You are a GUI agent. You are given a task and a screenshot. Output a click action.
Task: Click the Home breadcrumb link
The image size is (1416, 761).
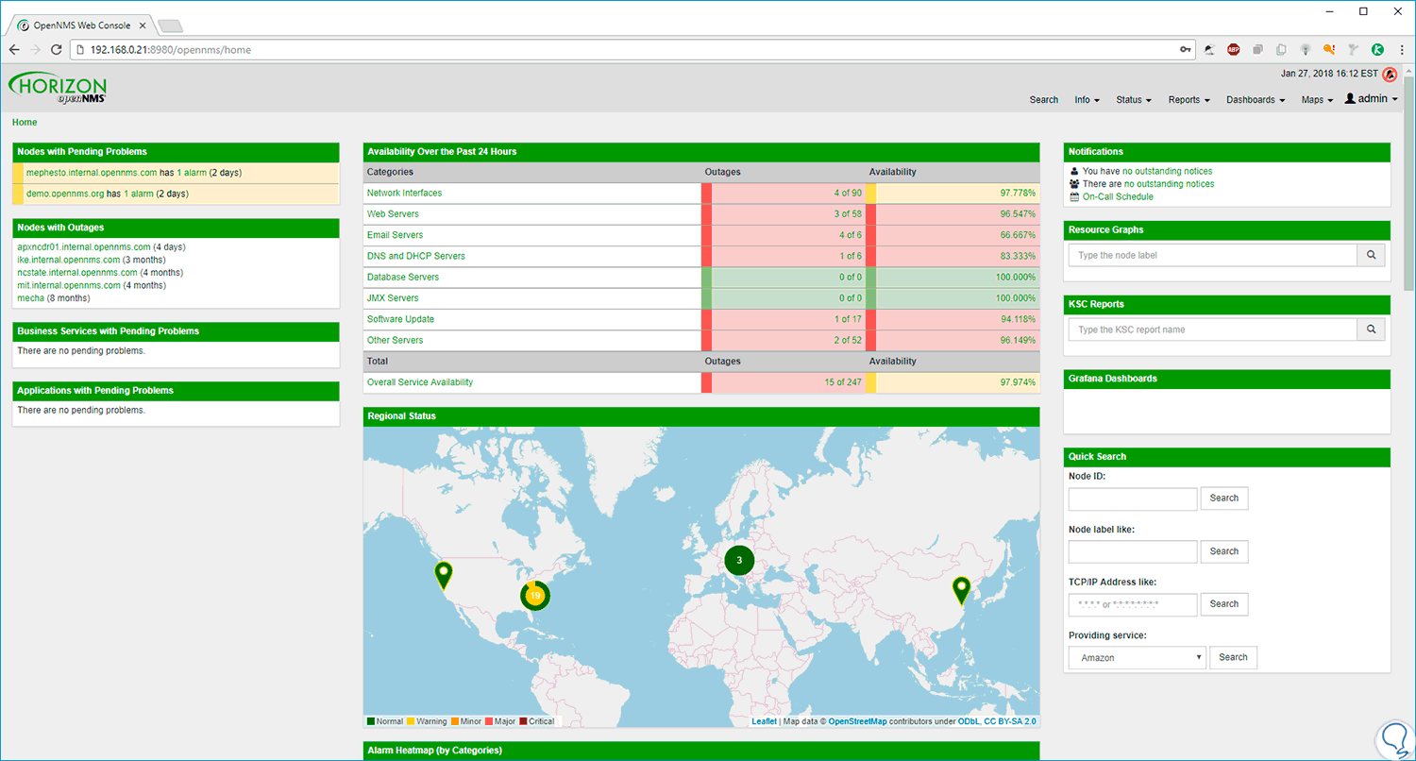(25, 122)
